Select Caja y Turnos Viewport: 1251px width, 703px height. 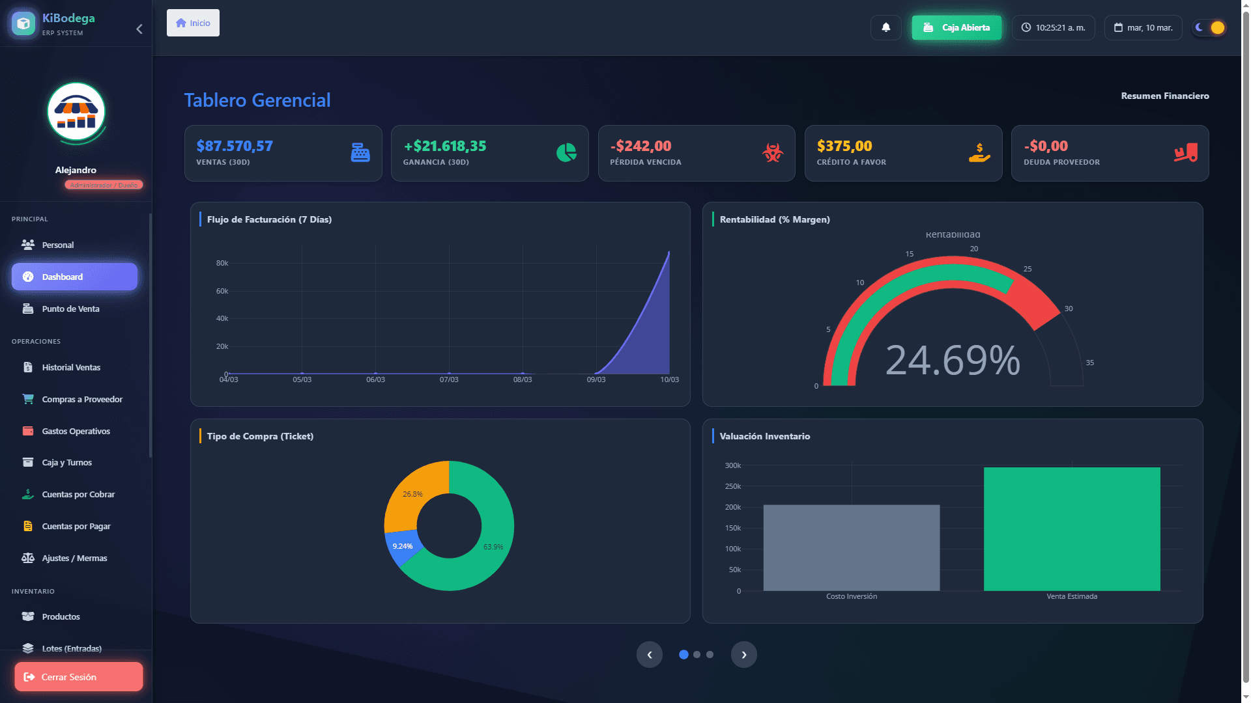coord(67,462)
